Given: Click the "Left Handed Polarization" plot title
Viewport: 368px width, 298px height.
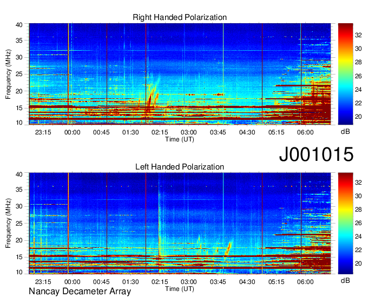Looking at the screenshot, I should [x=180, y=167].
